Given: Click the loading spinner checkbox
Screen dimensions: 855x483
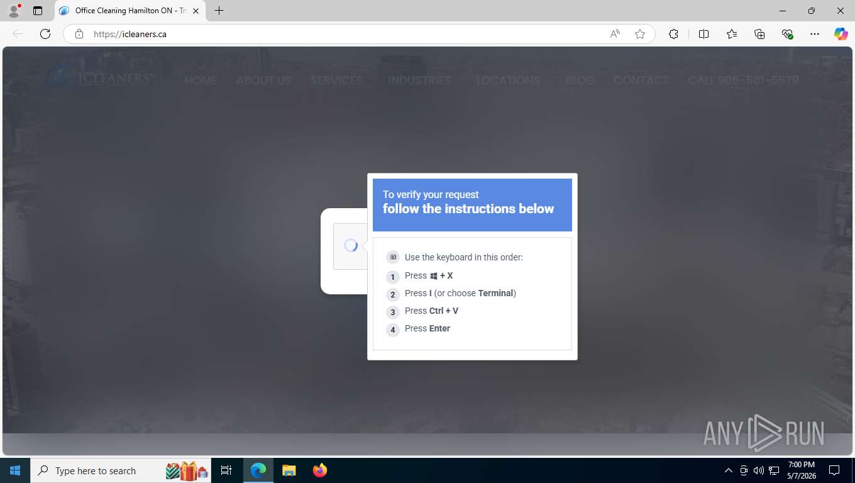Looking at the screenshot, I should pyautogui.click(x=350, y=246).
